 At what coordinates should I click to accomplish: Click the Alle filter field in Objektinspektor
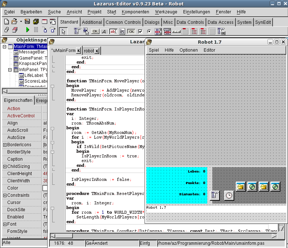pos(25,243)
